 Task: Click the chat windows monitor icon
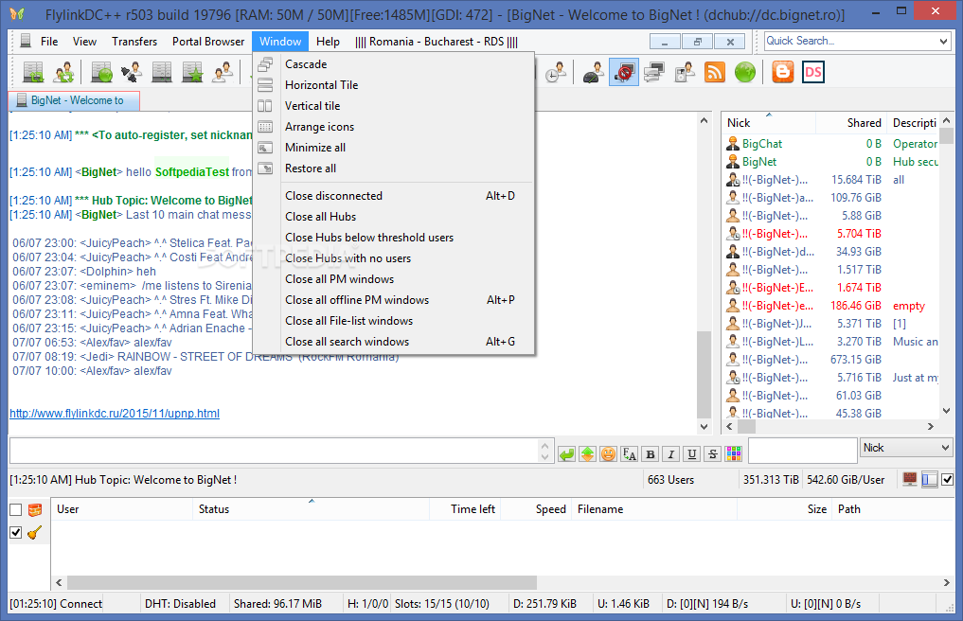[x=654, y=73]
